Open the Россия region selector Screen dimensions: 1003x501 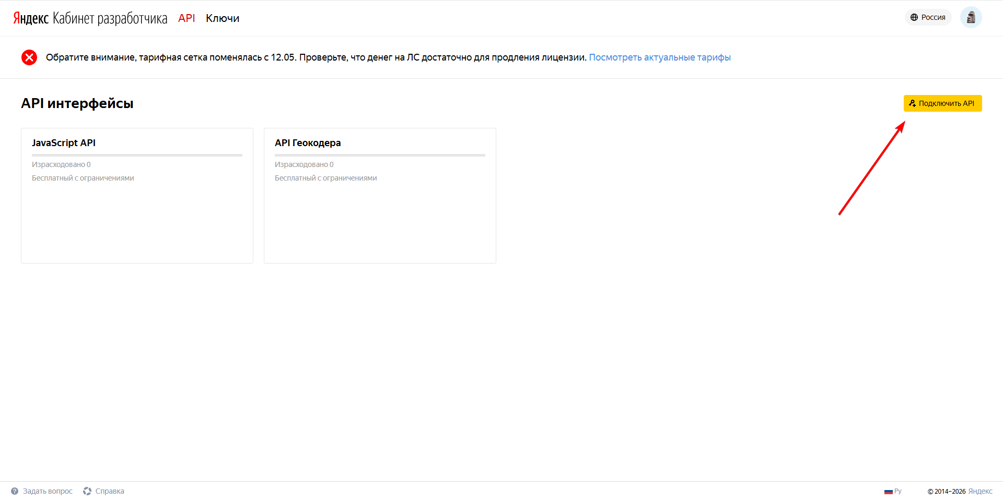[928, 17]
